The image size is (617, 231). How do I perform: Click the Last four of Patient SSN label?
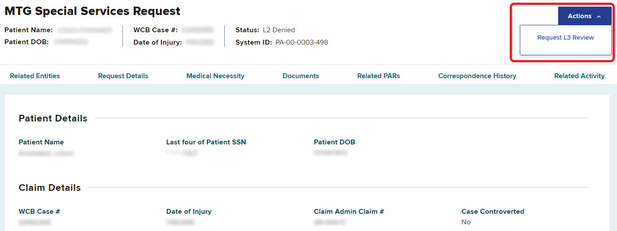[x=206, y=142]
